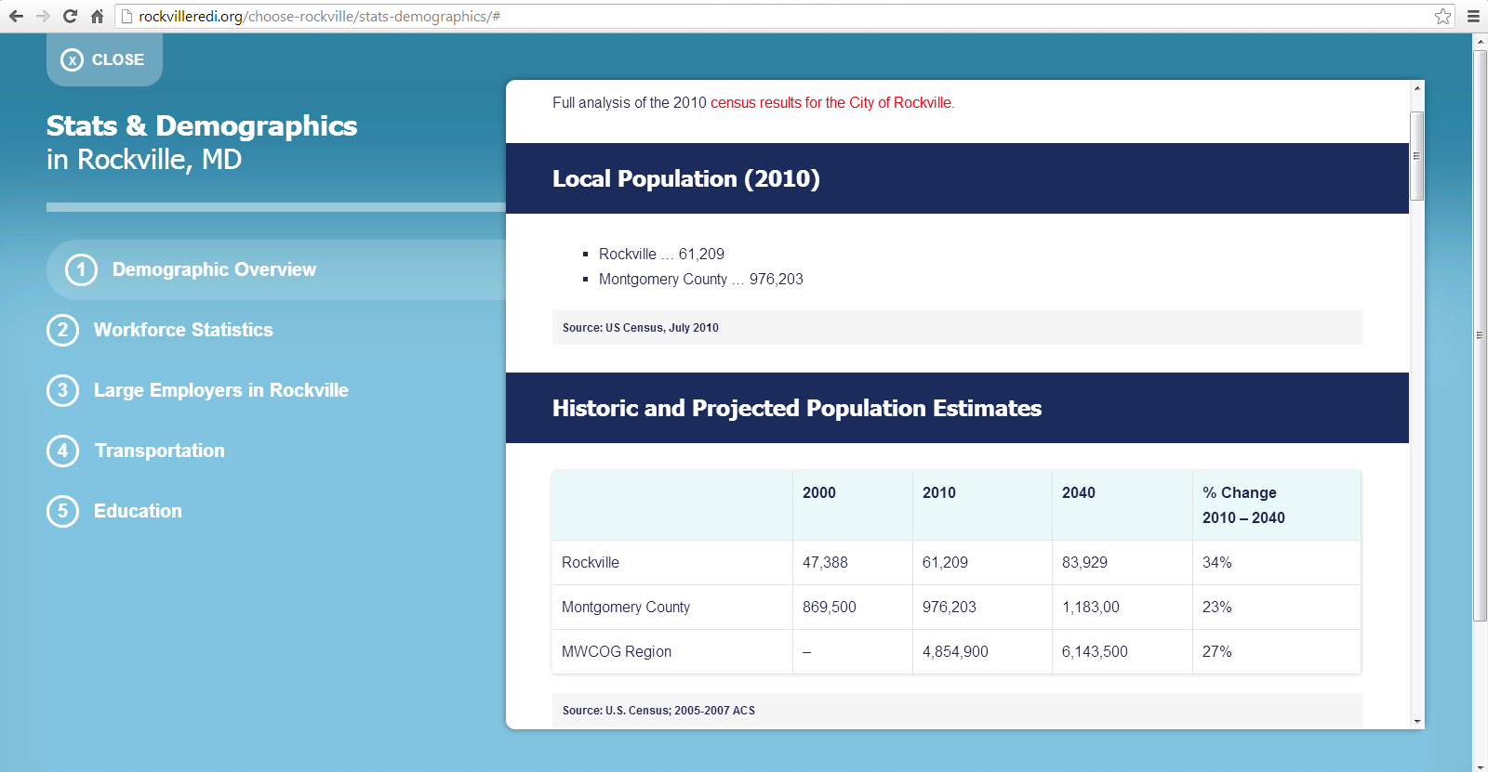1488x772 pixels.
Task: Open Workforce Statistics section
Action: [x=183, y=330]
